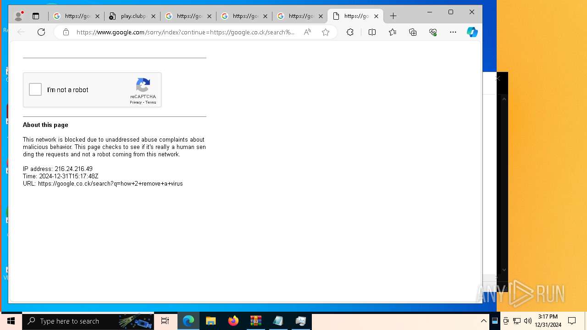The width and height of the screenshot is (587, 330).
Task: Click the Time 2024-12-31T15:17:48Z text
Action: point(61,176)
